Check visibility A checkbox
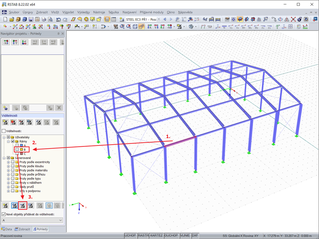This screenshot has width=319, height=239. [x=17, y=145]
